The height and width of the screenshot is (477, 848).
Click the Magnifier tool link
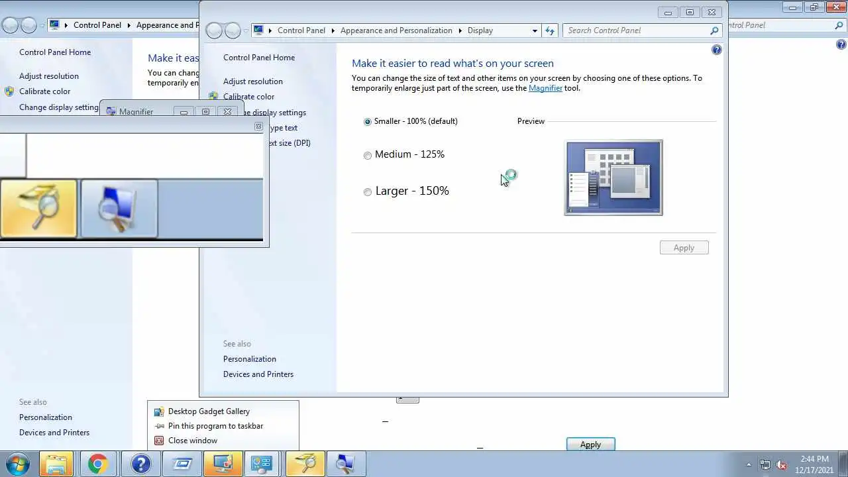pos(545,88)
